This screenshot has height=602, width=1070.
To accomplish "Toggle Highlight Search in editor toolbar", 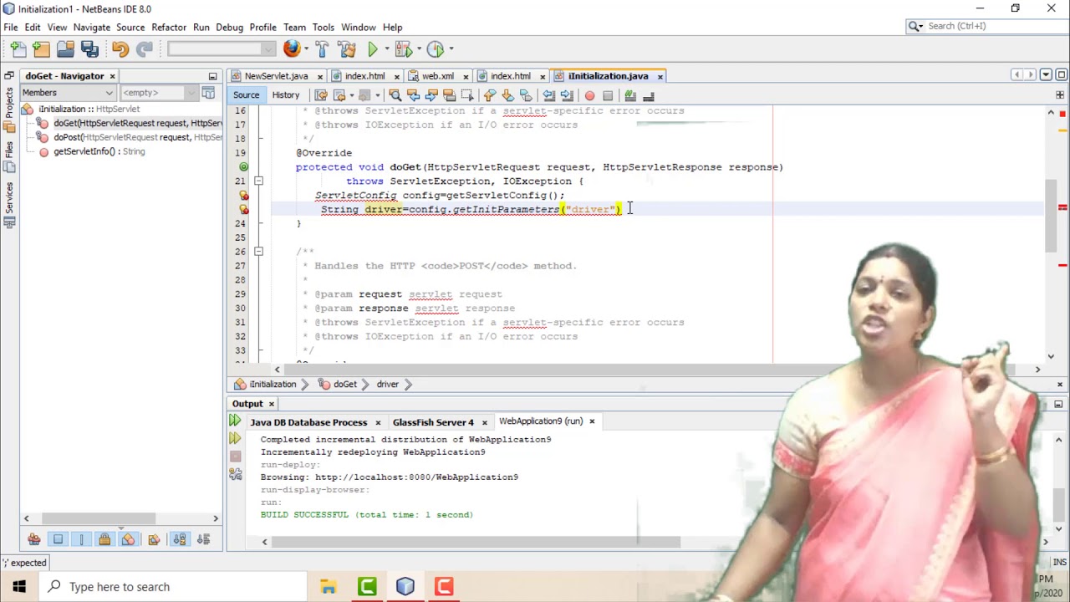I will pyautogui.click(x=449, y=95).
